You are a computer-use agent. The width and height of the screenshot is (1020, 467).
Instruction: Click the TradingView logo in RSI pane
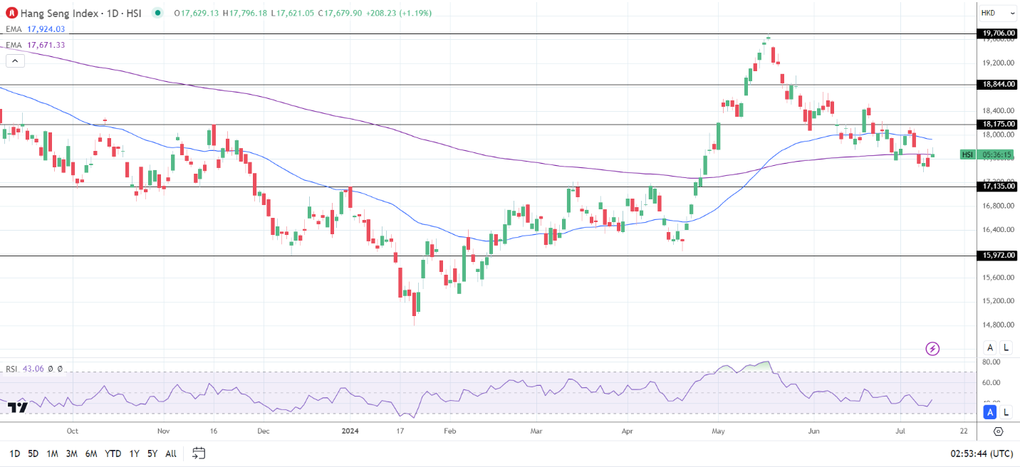tap(18, 407)
